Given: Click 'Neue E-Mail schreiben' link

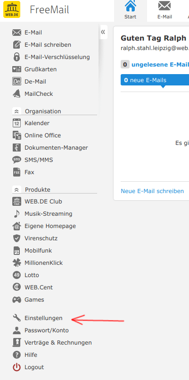Looking at the screenshot, I should pos(152,191).
